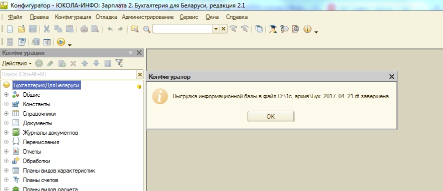Image resolution: width=443 pixels, height=191 pixels.
Task: Click the Open configuration icon
Action: point(10,42)
